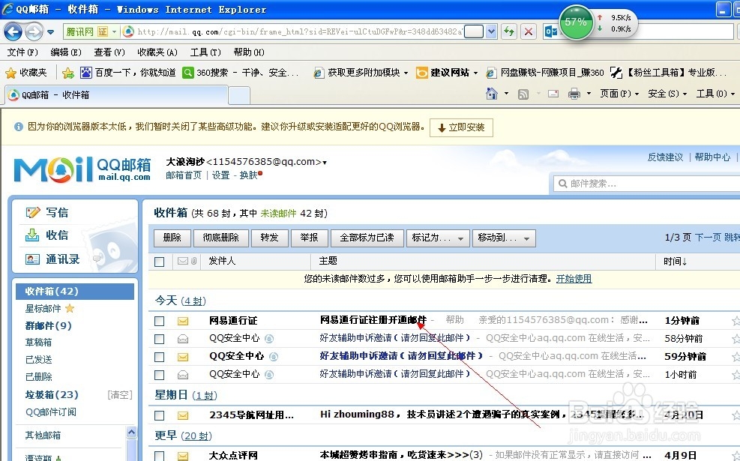Click the 下一页 link
Image resolution: width=740 pixels, height=461 pixels.
[708, 238]
